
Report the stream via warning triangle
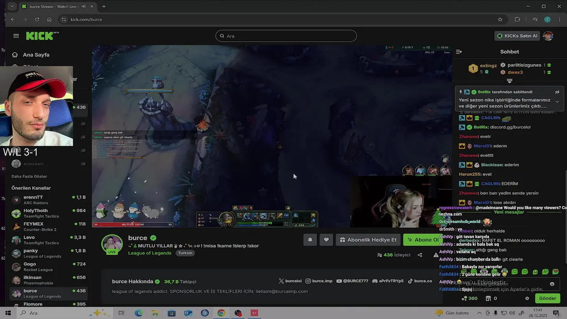click(436, 255)
